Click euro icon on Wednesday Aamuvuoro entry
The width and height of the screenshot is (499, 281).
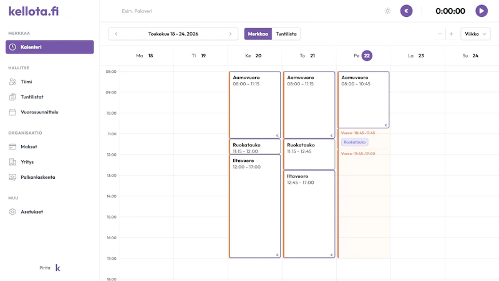[x=277, y=135]
